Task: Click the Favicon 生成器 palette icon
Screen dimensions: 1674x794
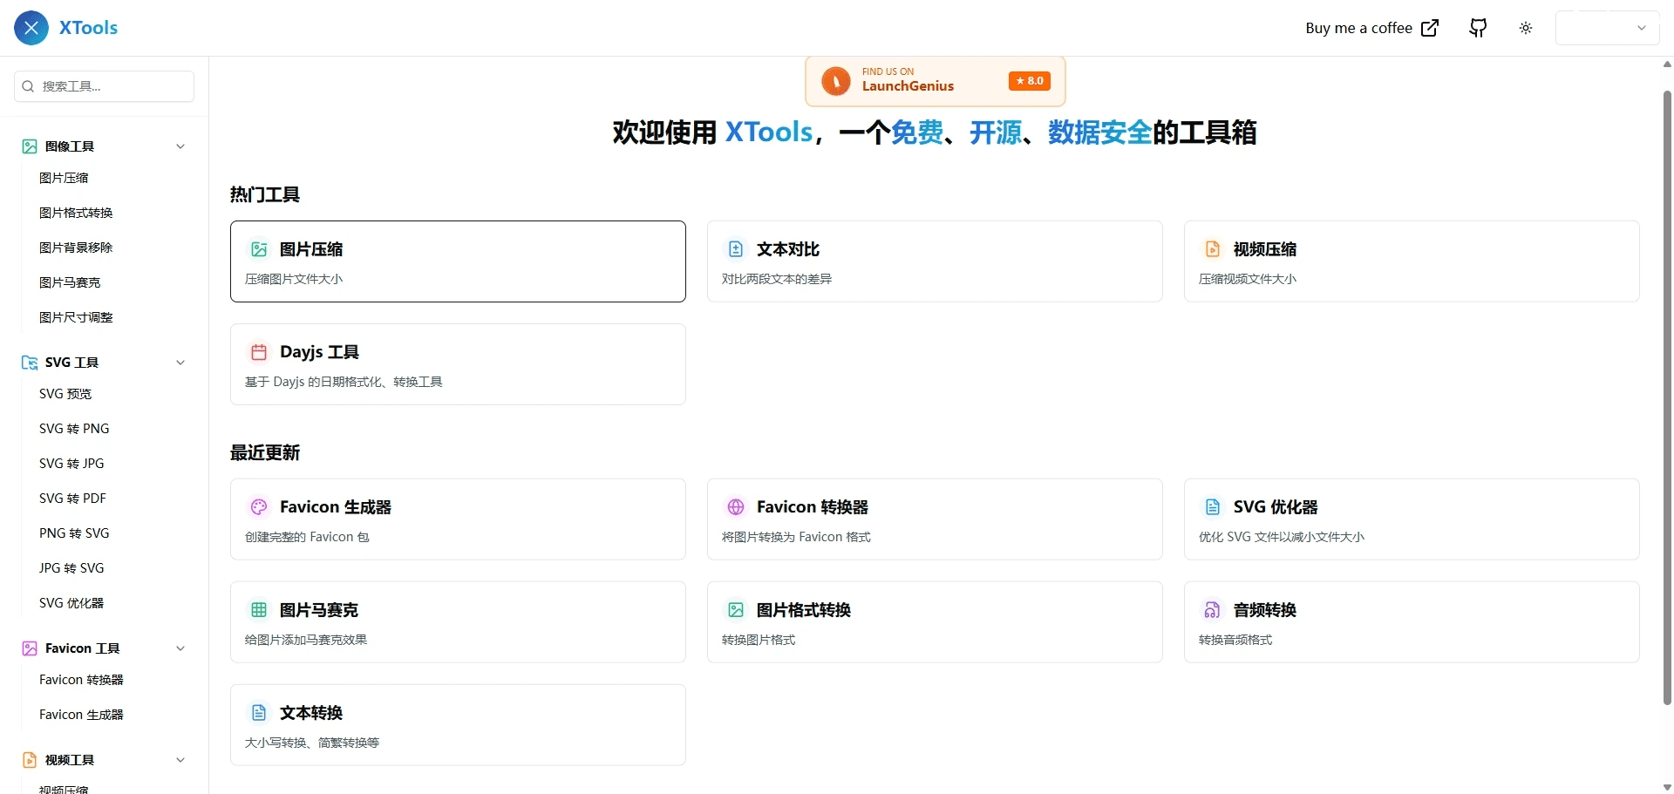Action: tap(259, 507)
